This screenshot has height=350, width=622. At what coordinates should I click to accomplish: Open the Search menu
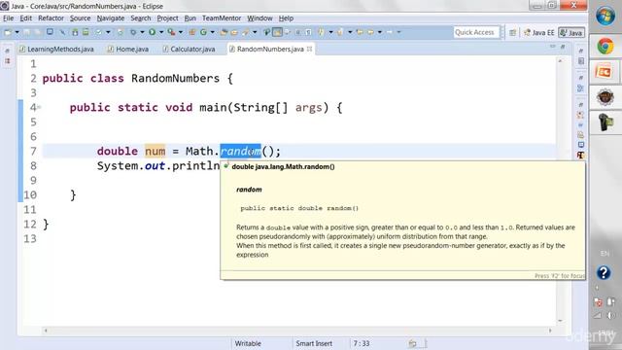pyautogui.click(x=141, y=18)
